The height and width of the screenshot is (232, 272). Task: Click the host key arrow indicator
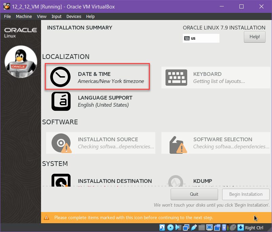point(240,228)
